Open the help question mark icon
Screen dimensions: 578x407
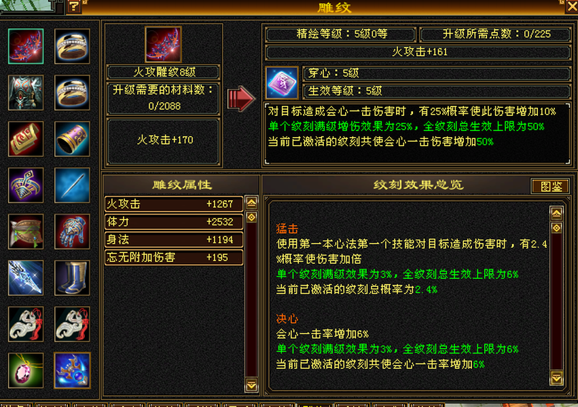(74, 6)
